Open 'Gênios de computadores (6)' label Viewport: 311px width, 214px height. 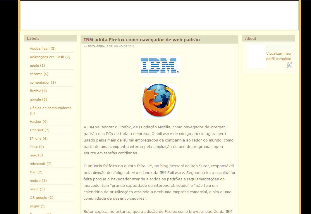pyautogui.click(x=51, y=111)
